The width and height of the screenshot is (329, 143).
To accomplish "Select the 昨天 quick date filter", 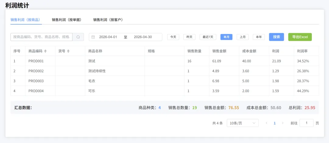I will [x=189, y=37].
